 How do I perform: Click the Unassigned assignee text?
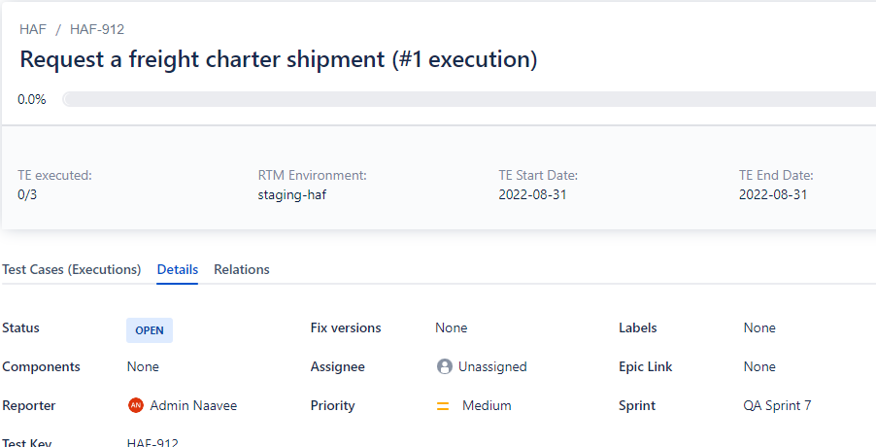pos(492,366)
